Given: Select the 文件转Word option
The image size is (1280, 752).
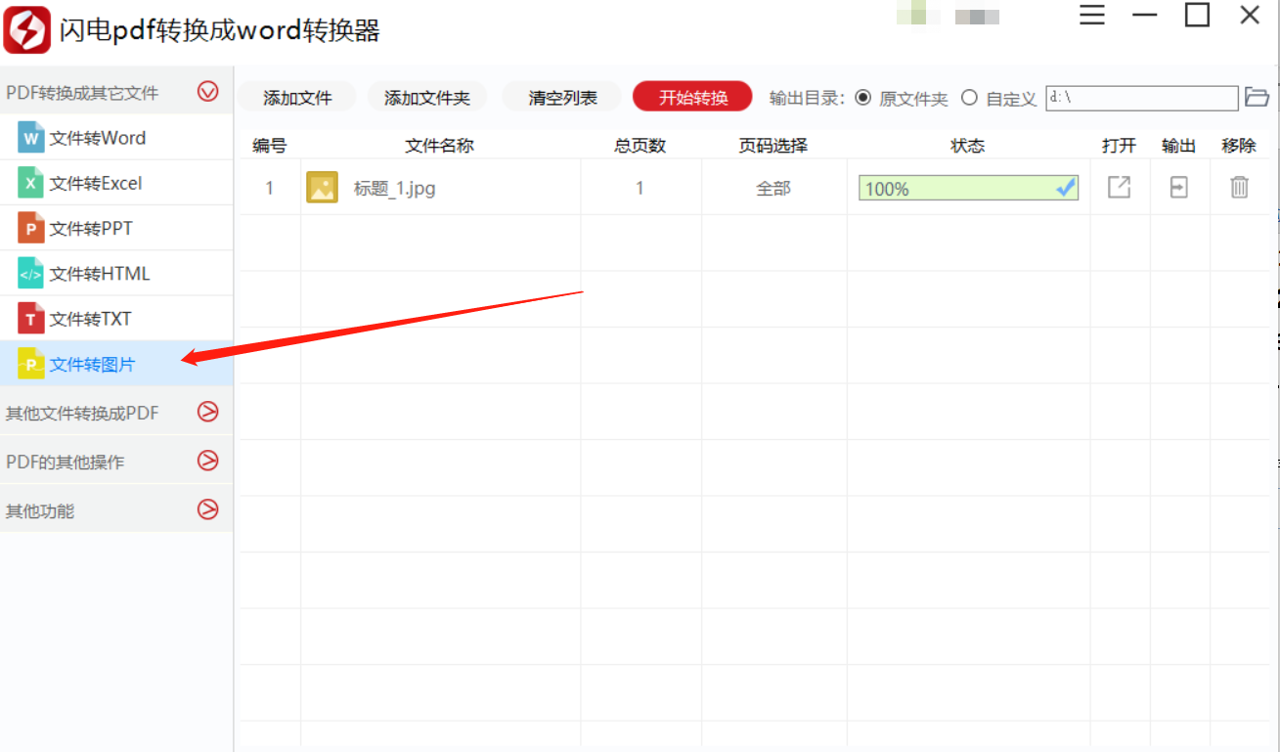Looking at the screenshot, I should (116, 138).
